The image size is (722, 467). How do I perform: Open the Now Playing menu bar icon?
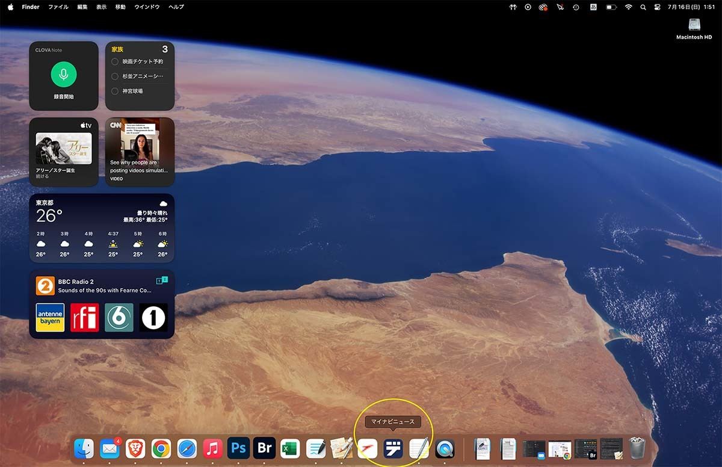click(x=528, y=7)
